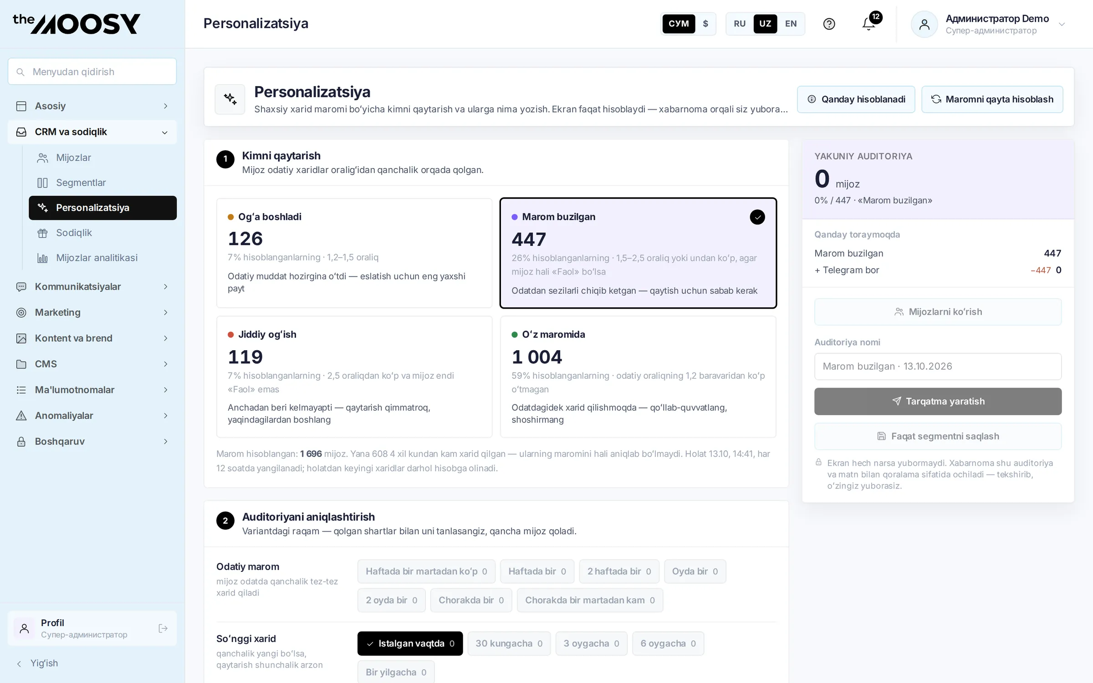Toggle the Marom buzilgan card checkmark
Screen dimensions: 1093x683
pos(757,217)
